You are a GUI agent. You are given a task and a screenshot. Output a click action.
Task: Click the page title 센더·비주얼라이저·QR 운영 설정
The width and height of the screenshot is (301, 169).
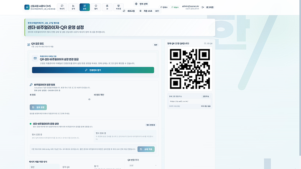click(56, 28)
